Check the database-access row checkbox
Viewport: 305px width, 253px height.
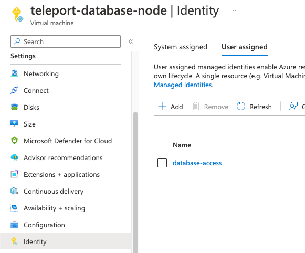162,163
